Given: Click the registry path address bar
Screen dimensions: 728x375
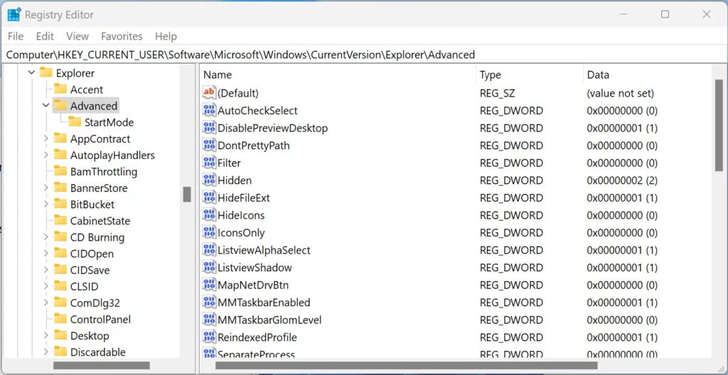Looking at the screenshot, I should point(364,55).
